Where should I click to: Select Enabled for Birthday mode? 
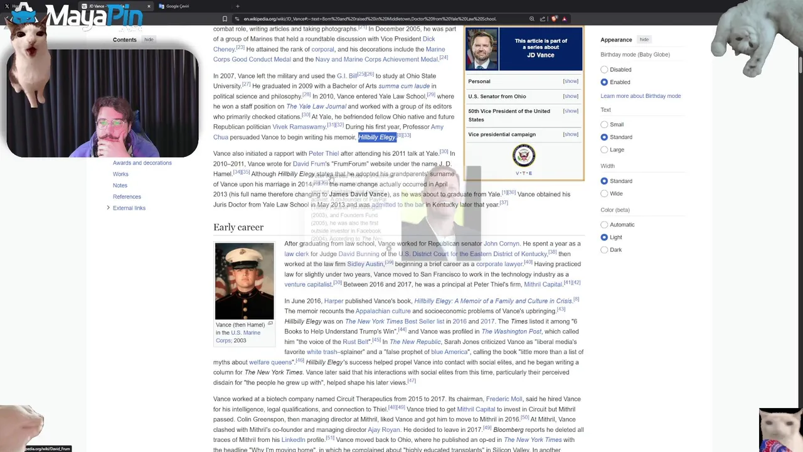pyautogui.click(x=604, y=82)
